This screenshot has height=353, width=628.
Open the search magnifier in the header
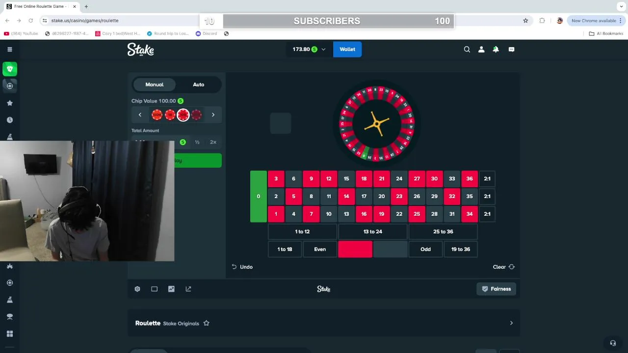coord(467,49)
